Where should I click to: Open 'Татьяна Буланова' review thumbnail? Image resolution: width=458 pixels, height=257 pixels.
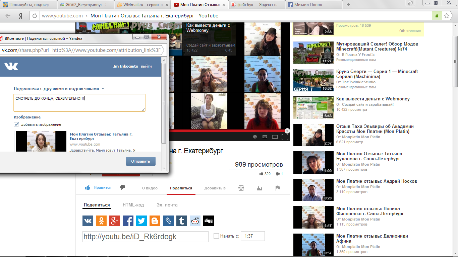click(313, 162)
